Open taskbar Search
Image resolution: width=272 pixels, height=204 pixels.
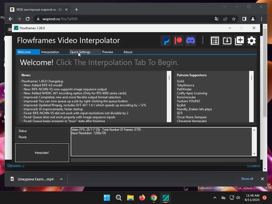click(x=119, y=198)
